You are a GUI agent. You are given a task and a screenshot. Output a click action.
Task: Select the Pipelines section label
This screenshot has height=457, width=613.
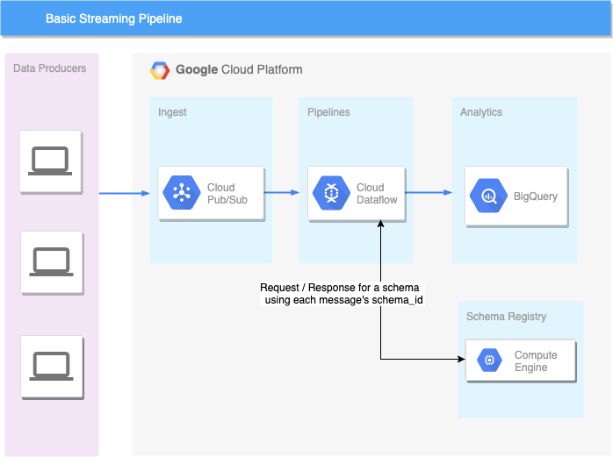coord(328,112)
